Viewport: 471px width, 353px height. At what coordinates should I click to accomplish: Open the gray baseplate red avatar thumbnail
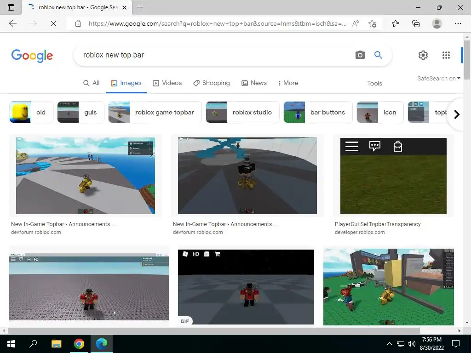(x=89, y=287)
